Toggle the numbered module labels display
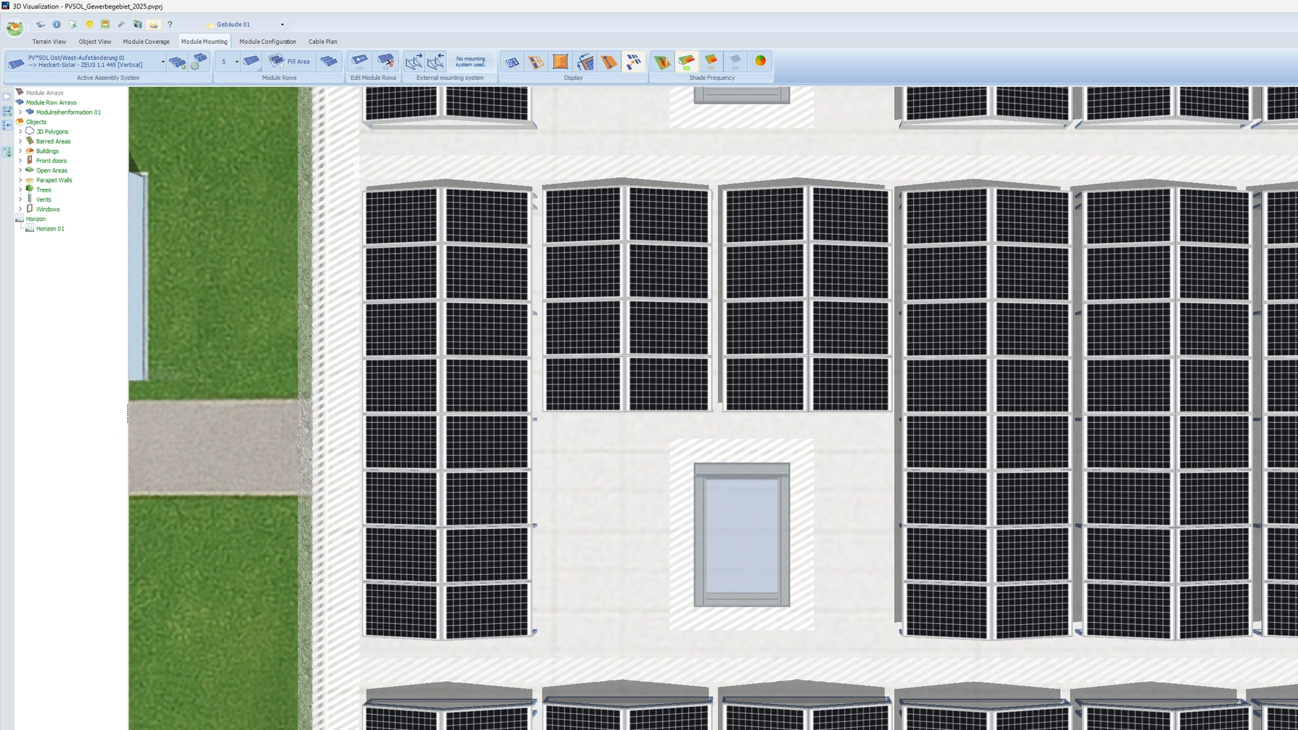Screen dimensions: 1298x730 click(x=512, y=61)
